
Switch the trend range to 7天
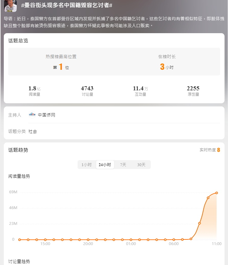click(123, 165)
